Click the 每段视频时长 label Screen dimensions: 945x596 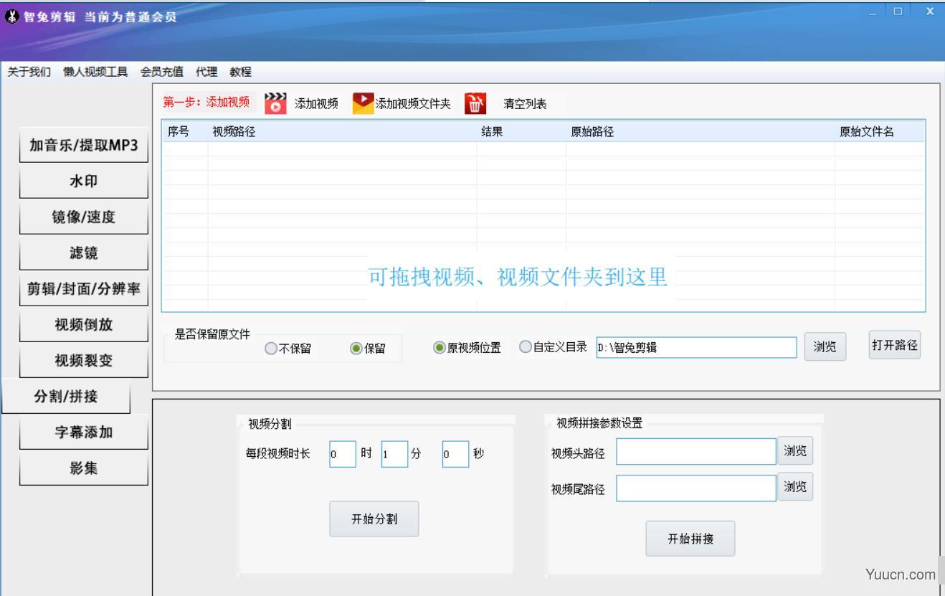[278, 454]
